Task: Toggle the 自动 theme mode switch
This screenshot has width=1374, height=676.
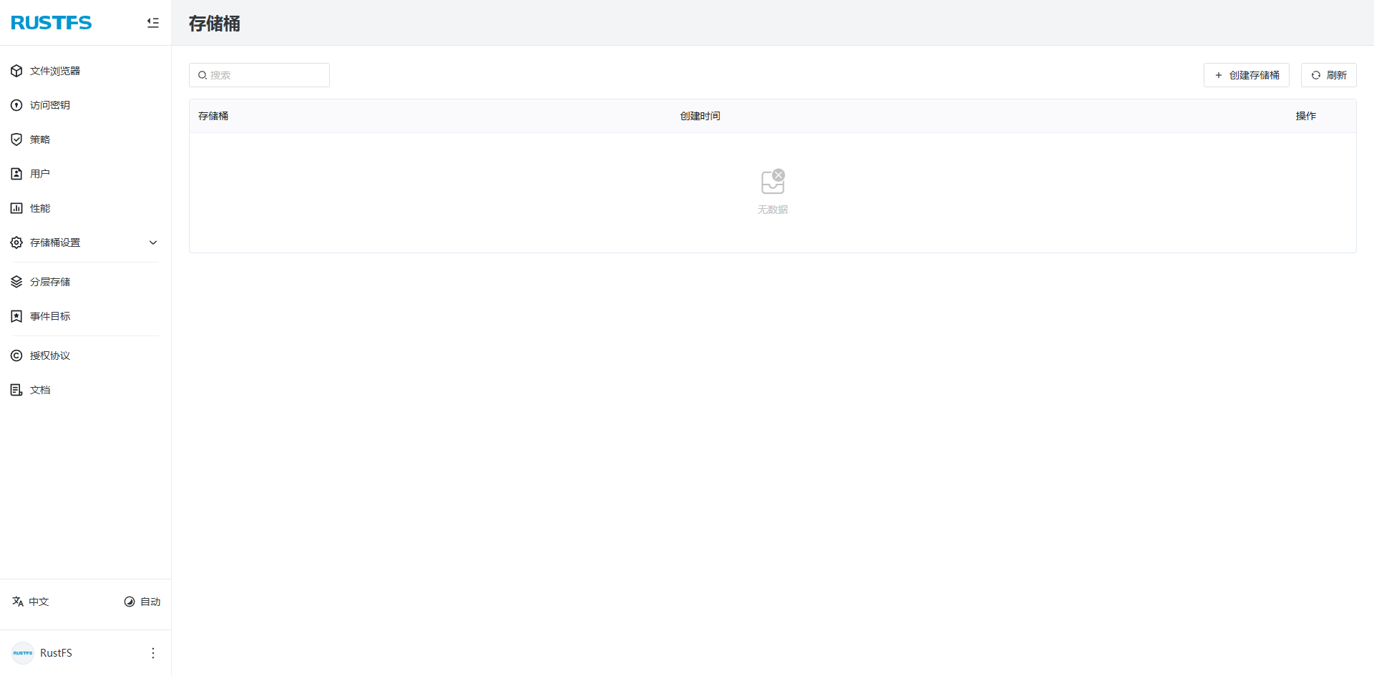Action: (x=142, y=602)
